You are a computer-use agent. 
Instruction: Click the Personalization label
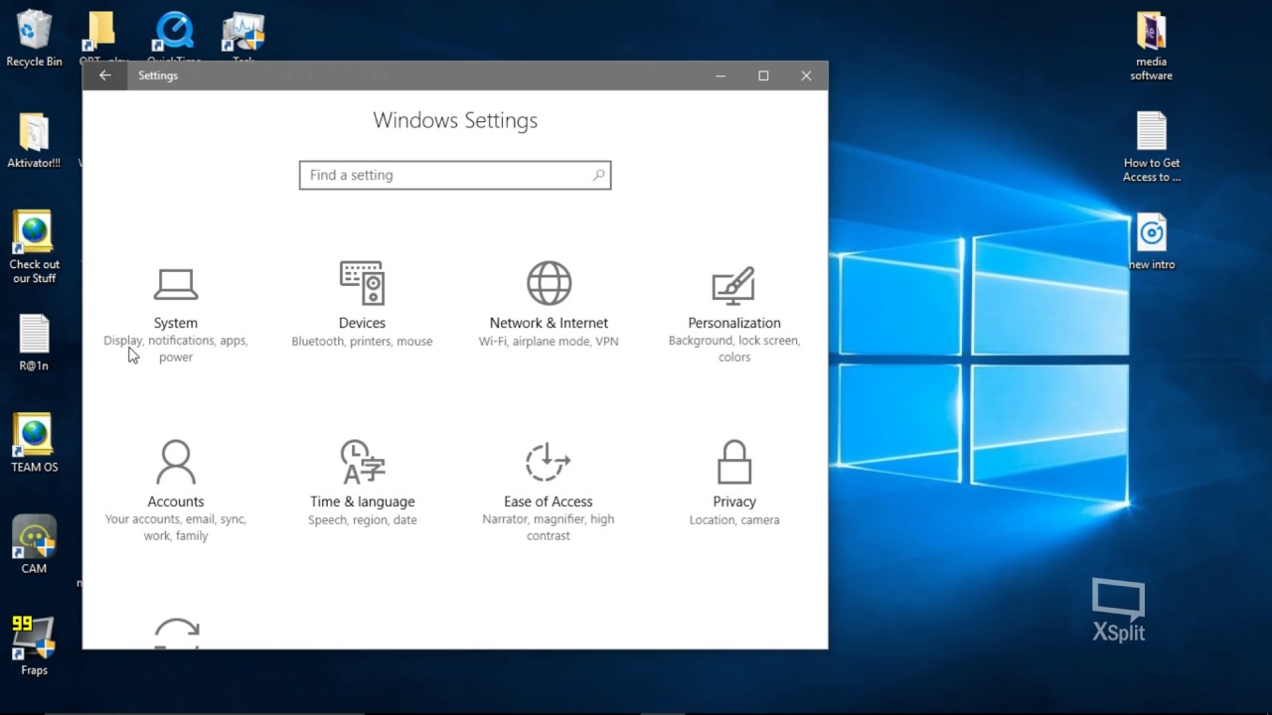(x=734, y=323)
